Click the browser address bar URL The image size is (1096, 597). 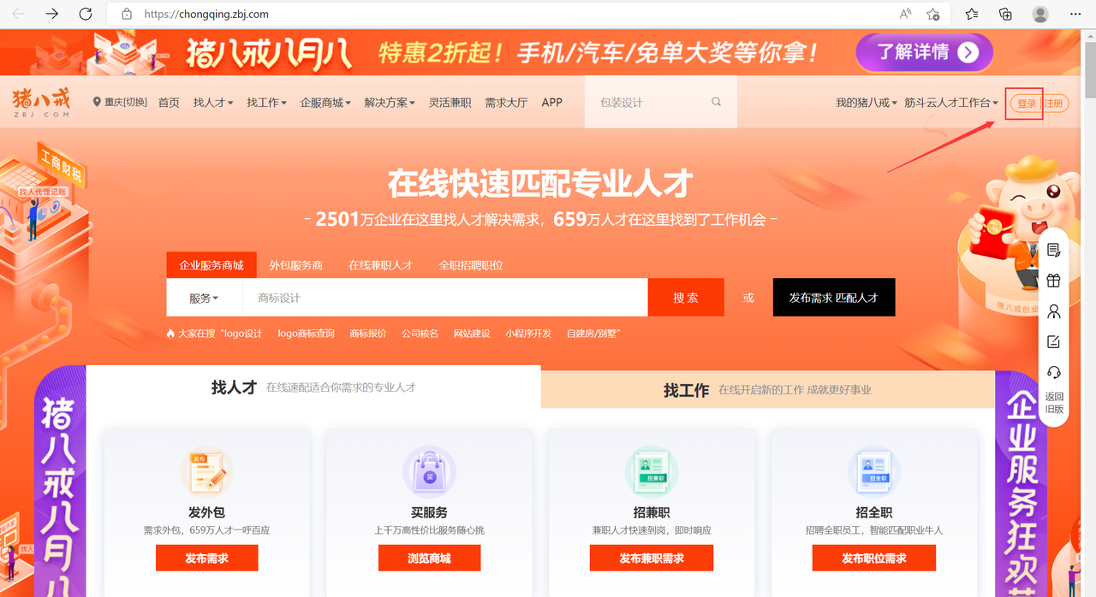pyautogui.click(x=206, y=14)
